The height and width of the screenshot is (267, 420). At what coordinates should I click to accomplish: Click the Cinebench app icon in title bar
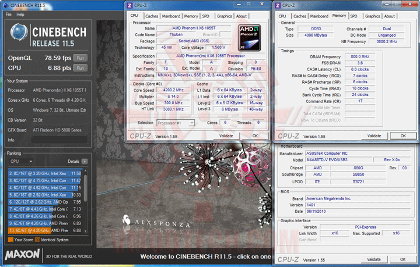(x=6, y=5)
